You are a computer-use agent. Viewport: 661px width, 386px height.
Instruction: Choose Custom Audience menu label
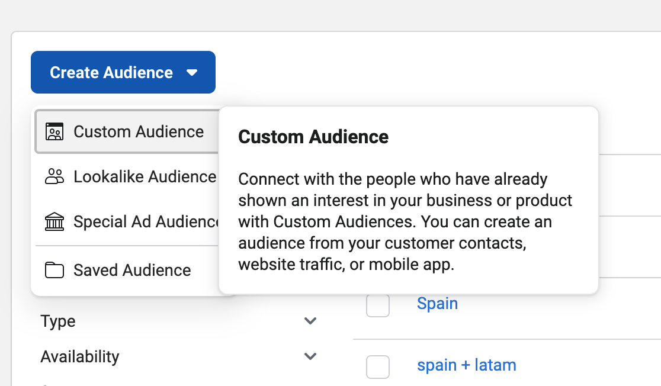pos(139,131)
